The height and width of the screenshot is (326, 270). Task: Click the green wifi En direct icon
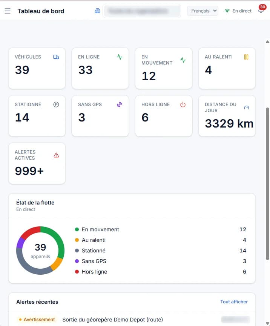[227, 11]
